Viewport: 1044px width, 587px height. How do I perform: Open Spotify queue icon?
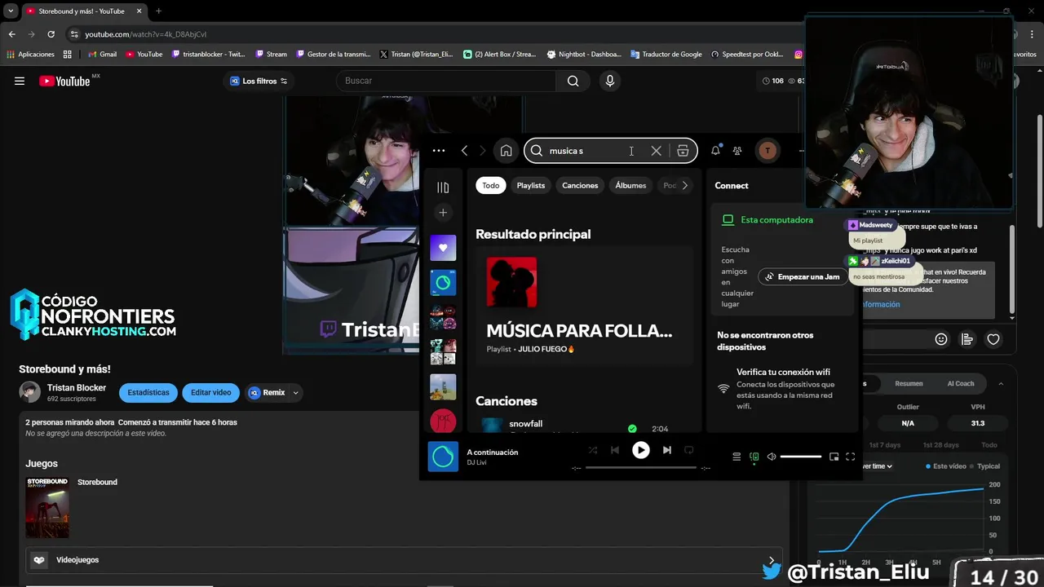click(x=737, y=457)
